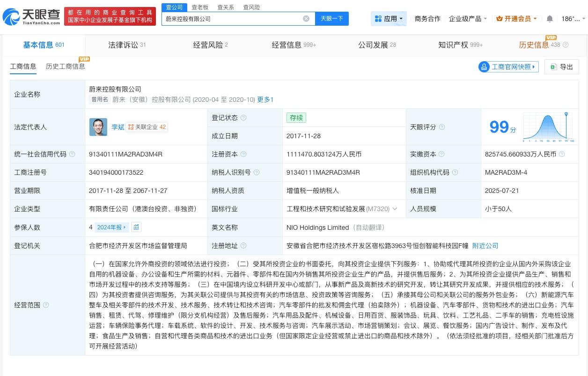Screen dimensions: 588x376
Task: Open the 知识产权 tab
Action: [x=460, y=45]
